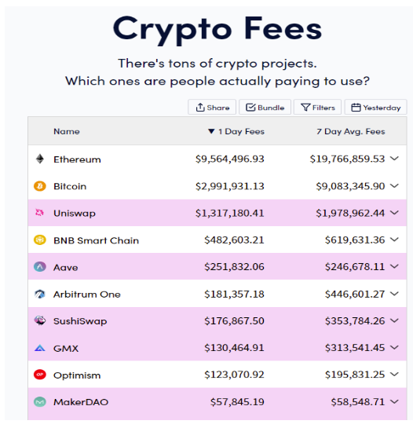The height and width of the screenshot is (428, 413).
Task: Click the yellow BNB Smart Chain icon
Action: pyautogui.click(x=40, y=240)
